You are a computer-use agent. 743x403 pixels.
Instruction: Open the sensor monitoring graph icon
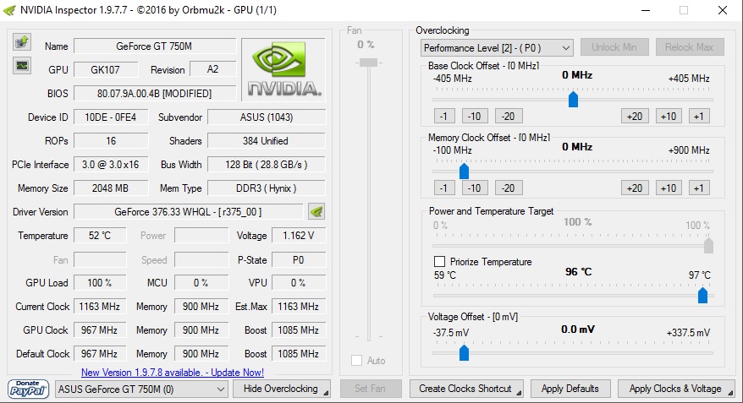coord(22,65)
